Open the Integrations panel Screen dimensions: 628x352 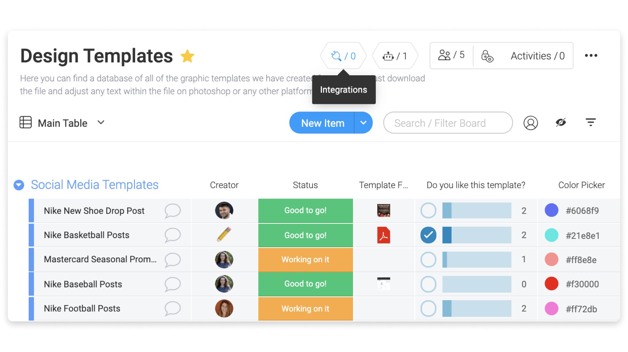click(x=343, y=55)
